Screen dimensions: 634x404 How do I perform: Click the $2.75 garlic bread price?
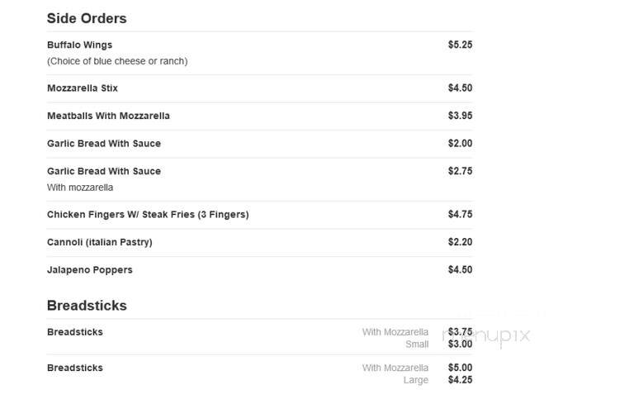[x=460, y=171]
